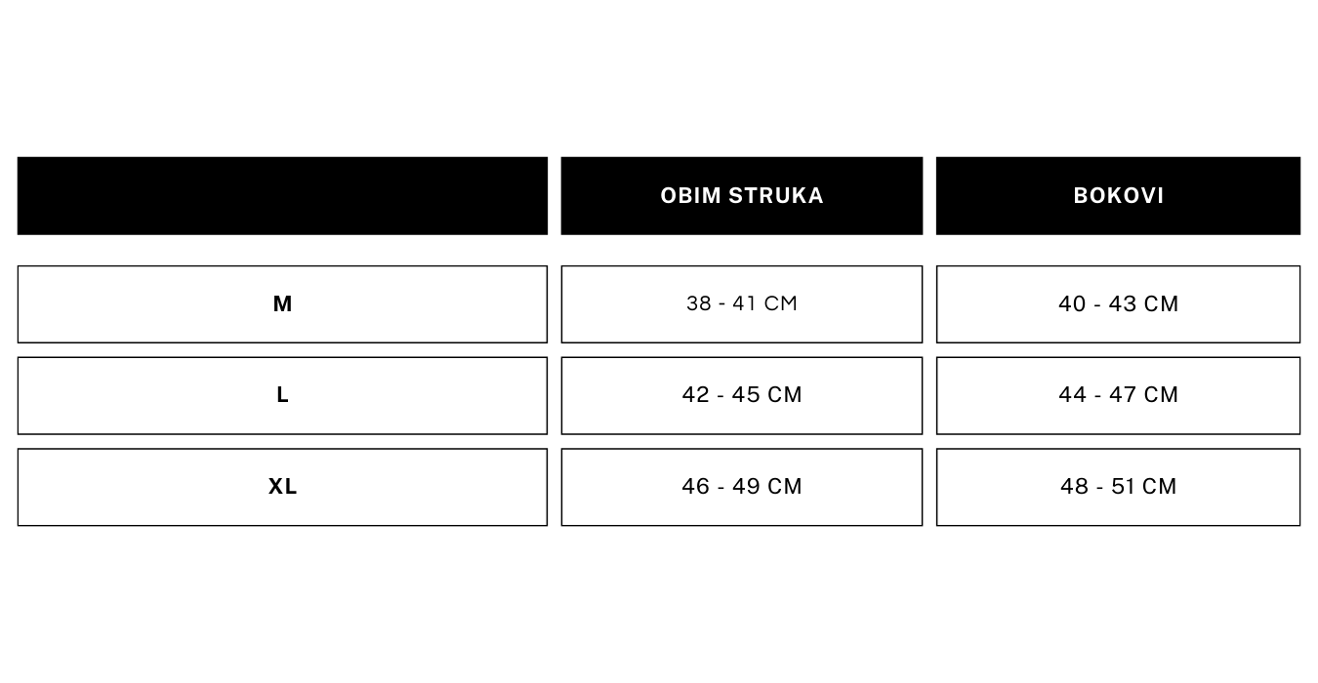
Task: Choose the hip measurement for size L
Action: tap(1118, 395)
